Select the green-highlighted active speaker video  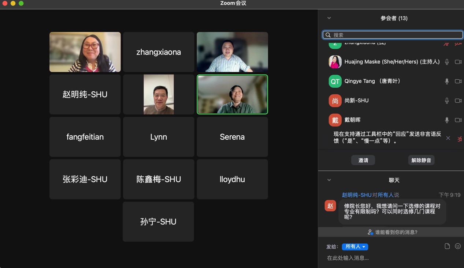coord(232,94)
